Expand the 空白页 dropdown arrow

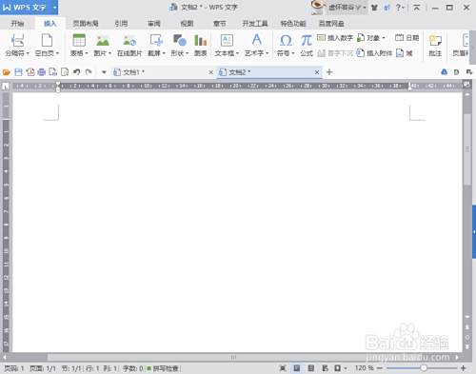point(57,53)
